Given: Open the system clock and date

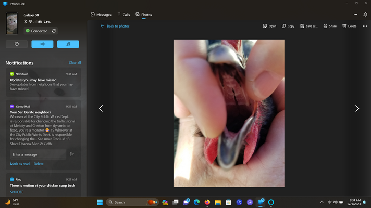Looking at the screenshot, I should coord(354,202).
